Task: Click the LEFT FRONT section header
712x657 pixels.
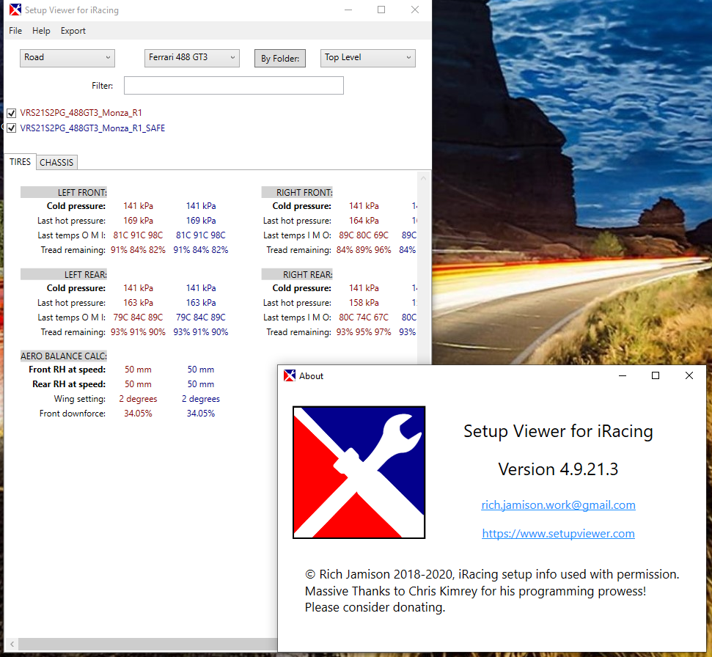Action: tap(64, 193)
